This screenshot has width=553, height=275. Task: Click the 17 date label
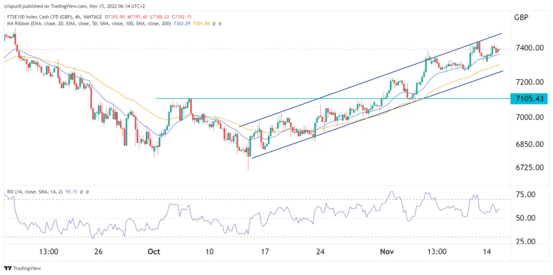(265, 252)
